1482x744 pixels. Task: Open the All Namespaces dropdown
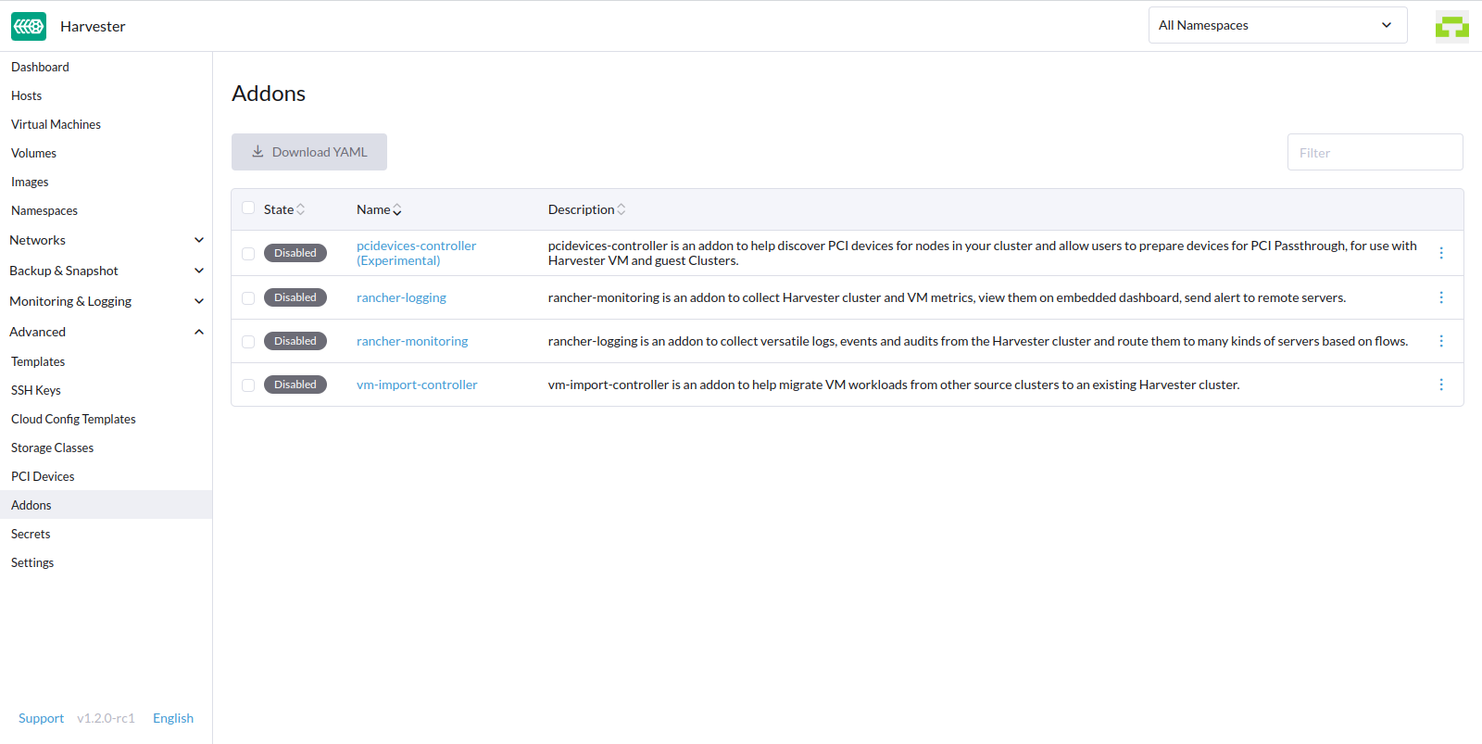tap(1277, 25)
